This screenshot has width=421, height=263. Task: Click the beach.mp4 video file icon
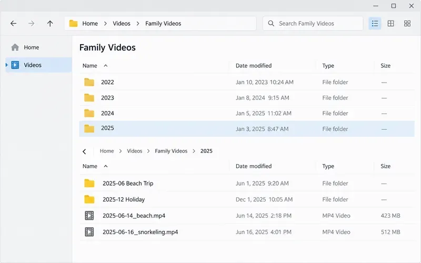coord(89,216)
